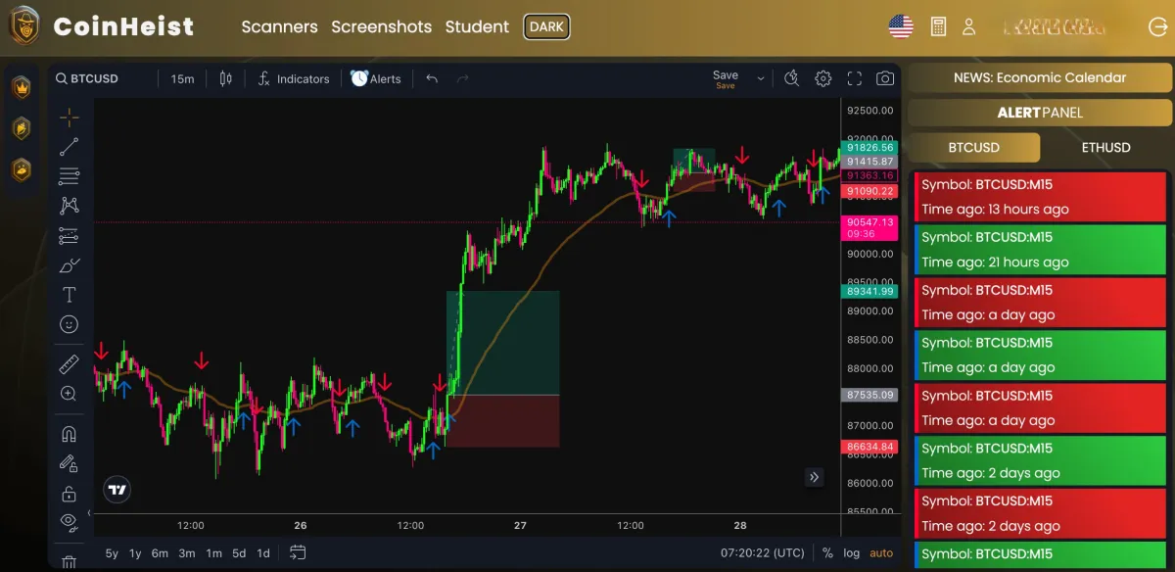Select the crosshair cursor tool
Screen dimensions: 1175x572
(69, 118)
